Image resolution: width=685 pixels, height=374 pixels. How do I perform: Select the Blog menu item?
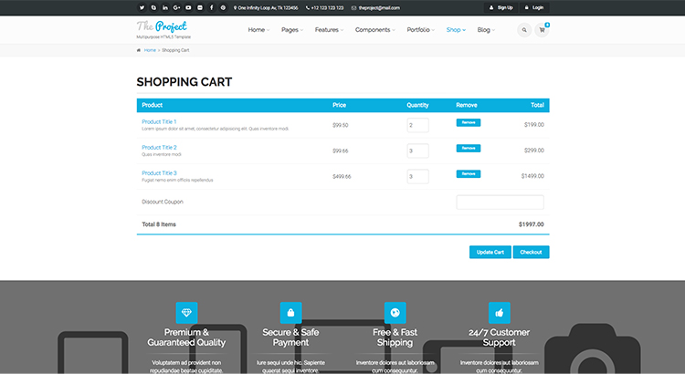pos(486,30)
